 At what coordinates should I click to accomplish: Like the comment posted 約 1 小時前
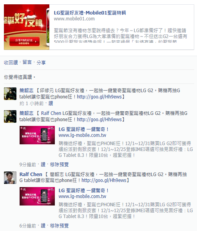click(51, 104)
